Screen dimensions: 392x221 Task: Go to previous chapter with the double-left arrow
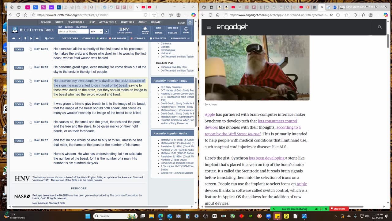pyautogui.click(x=13, y=38)
